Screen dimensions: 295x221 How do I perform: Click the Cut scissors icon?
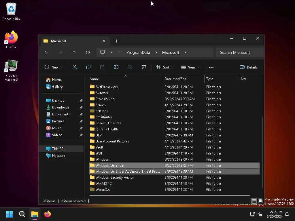pos(75,67)
